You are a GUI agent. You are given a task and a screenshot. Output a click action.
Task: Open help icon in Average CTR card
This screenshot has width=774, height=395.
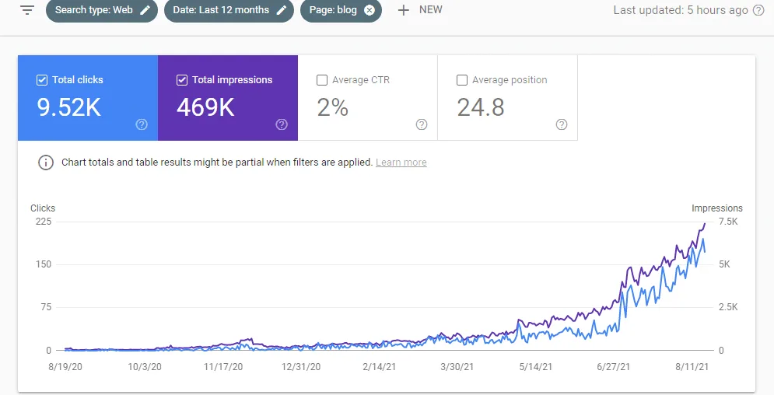tap(422, 124)
